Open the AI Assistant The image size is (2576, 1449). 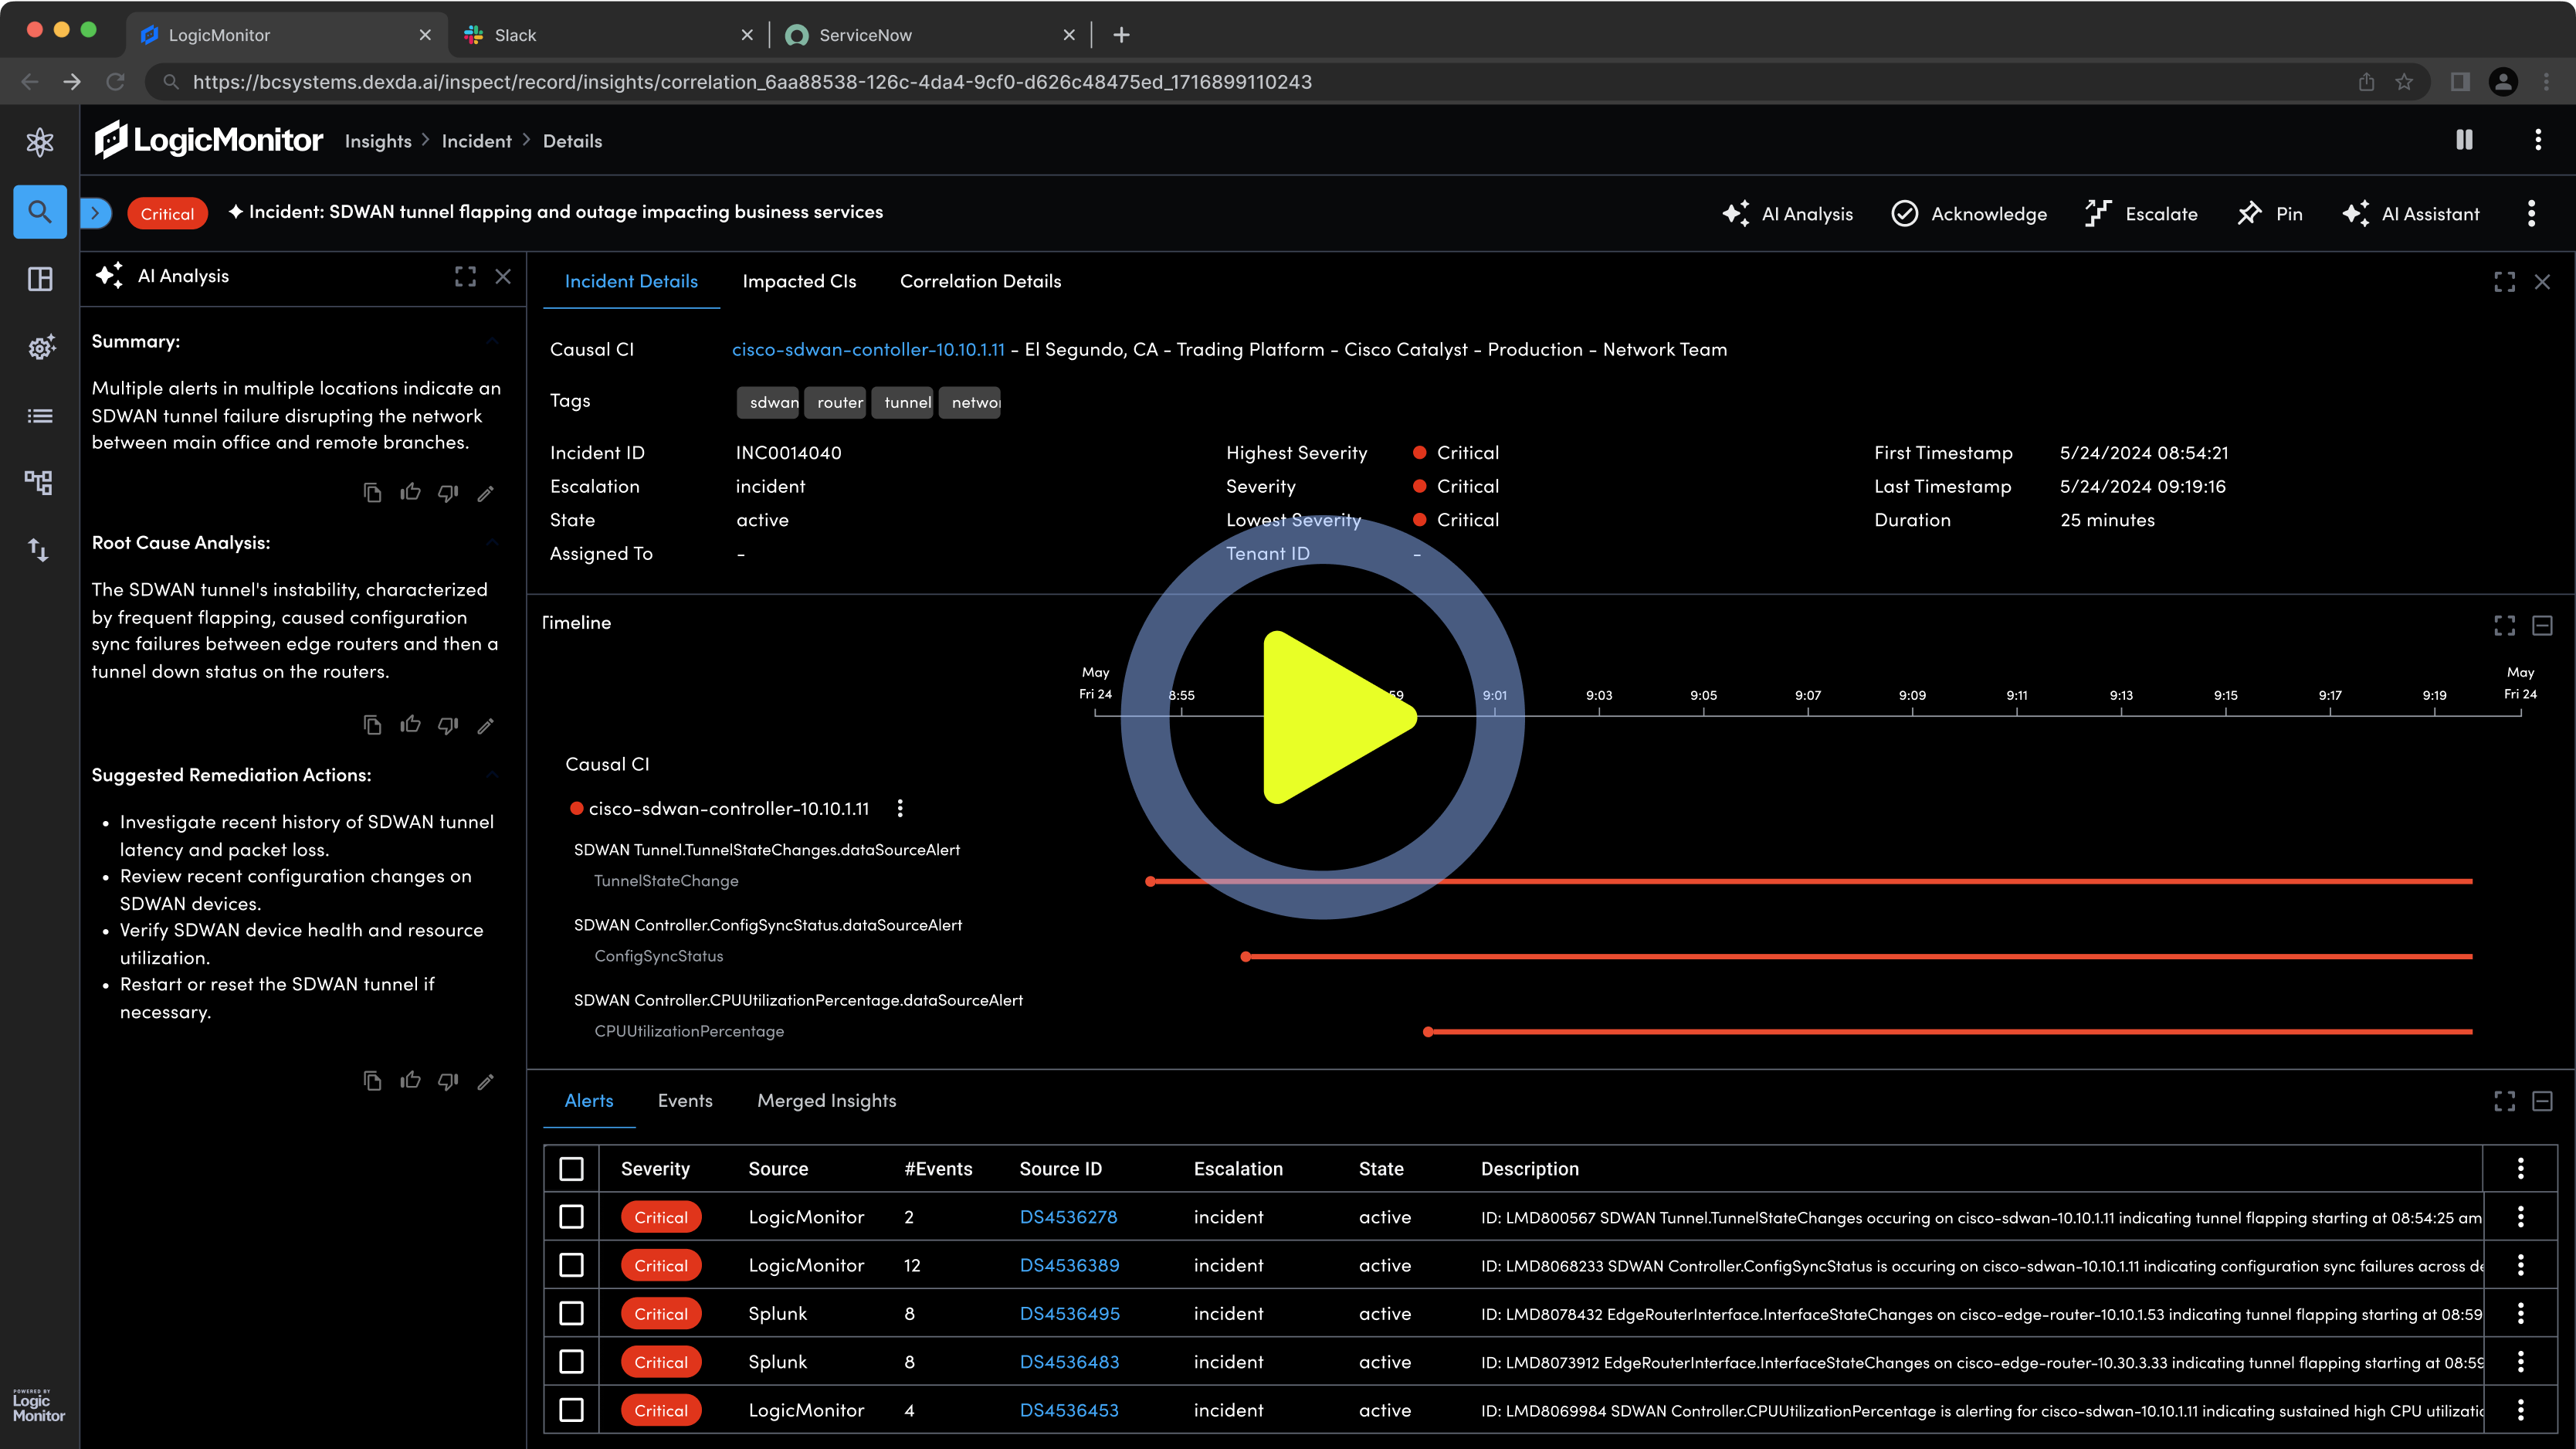pyautogui.click(x=2411, y=213)
